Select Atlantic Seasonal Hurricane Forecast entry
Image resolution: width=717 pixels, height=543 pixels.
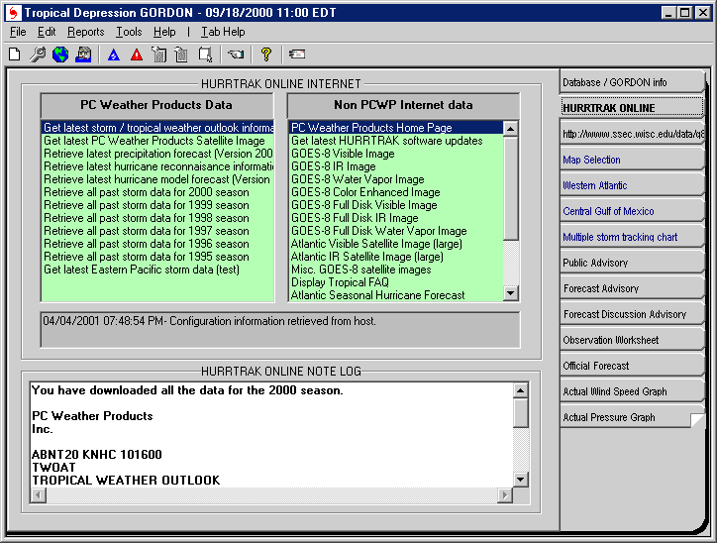pyautogui.click(x=396, y=295)
